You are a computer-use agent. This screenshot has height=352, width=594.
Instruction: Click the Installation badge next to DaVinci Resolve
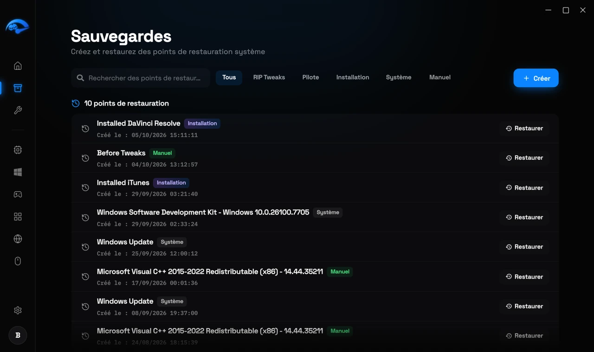(202, 123)
